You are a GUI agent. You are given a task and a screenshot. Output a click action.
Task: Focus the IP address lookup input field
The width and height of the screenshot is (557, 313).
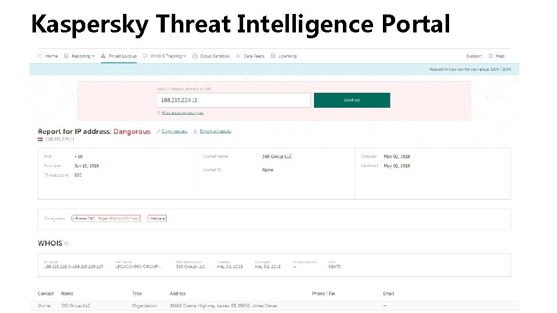pos(234,100)
